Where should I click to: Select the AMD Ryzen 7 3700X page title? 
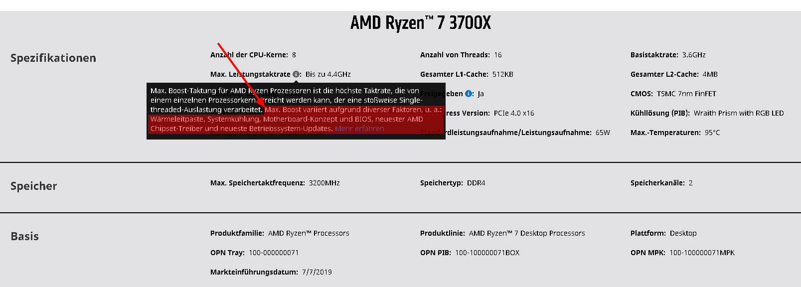[420, 22]
